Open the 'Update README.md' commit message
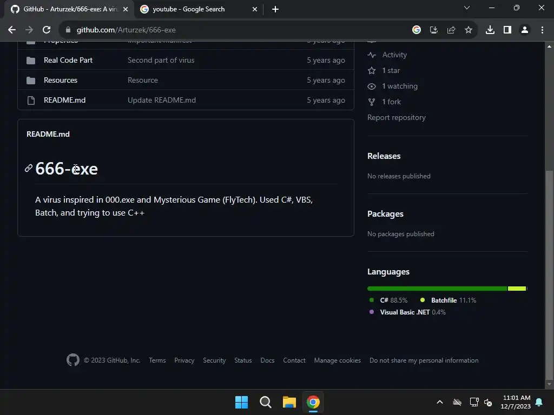This screenshot has height=415, width=554. 161,100
